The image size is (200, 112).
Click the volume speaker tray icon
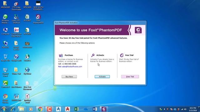tap(185, 109)
